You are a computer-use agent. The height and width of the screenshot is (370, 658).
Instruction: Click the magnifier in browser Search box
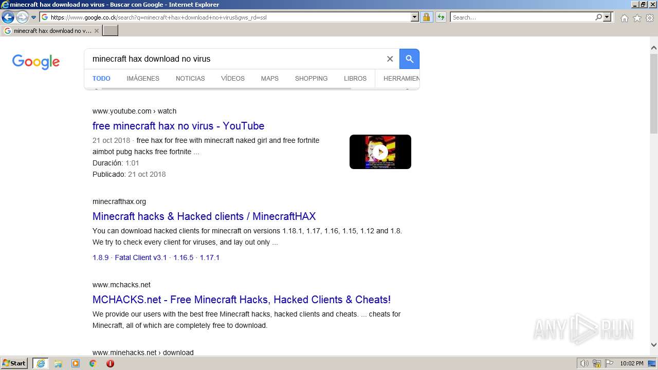click(x=598, y=17)
